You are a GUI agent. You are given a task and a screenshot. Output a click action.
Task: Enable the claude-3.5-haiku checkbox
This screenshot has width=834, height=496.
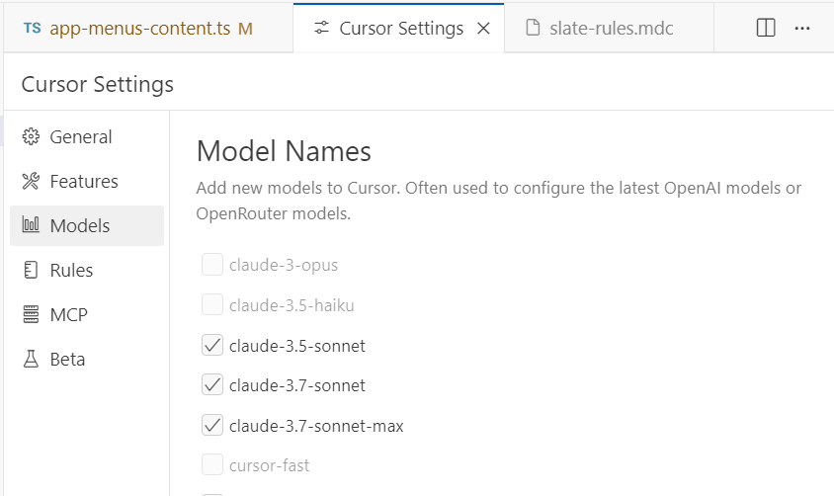(212, 304)
